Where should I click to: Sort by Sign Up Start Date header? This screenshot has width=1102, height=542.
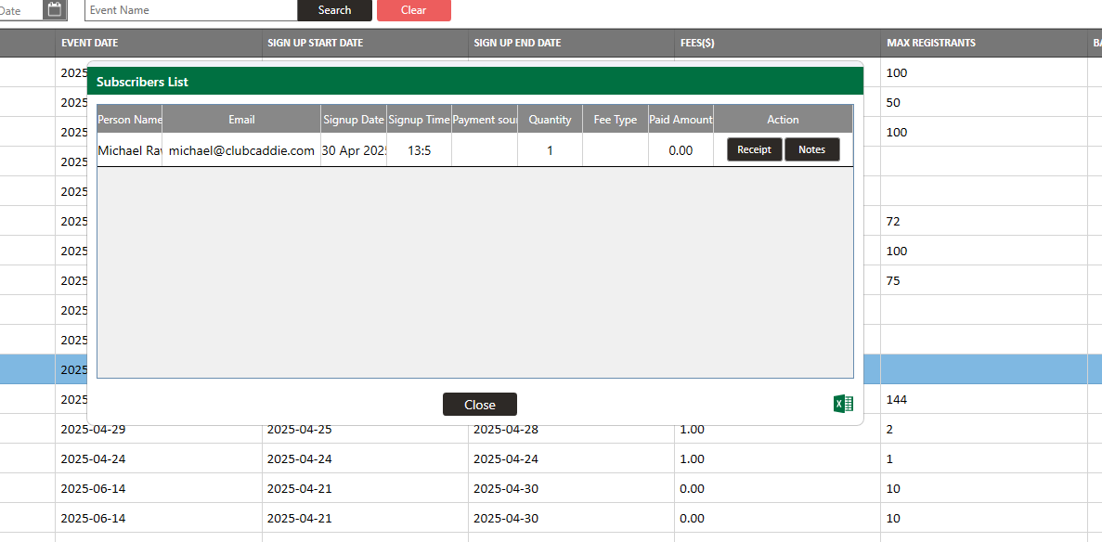point(315,43)
